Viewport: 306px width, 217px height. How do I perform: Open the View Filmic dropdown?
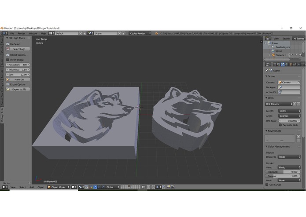pos(289,167)
